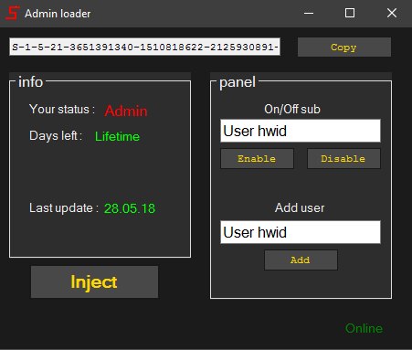Image resolution: width=412 pixels, height=350 pixels.
Task: Click the Online status text
Action: [x=364, y=328]
